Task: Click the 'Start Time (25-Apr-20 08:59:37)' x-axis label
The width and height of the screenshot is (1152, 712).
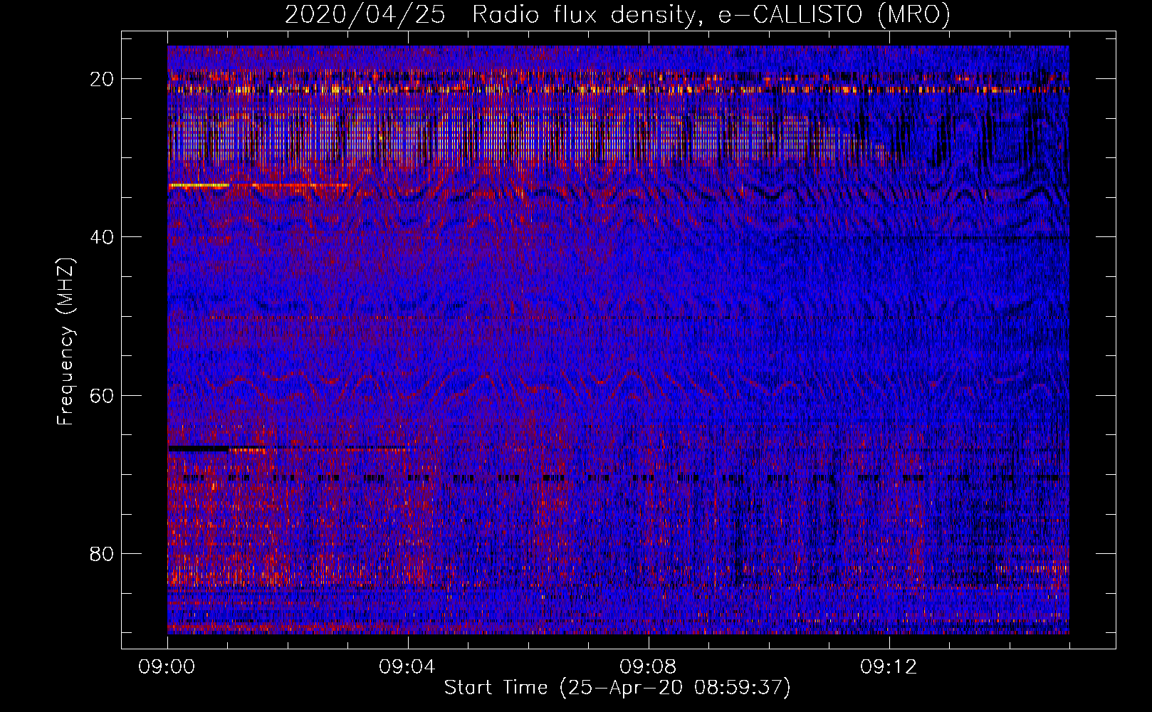Action: click(x=617, y=688)
